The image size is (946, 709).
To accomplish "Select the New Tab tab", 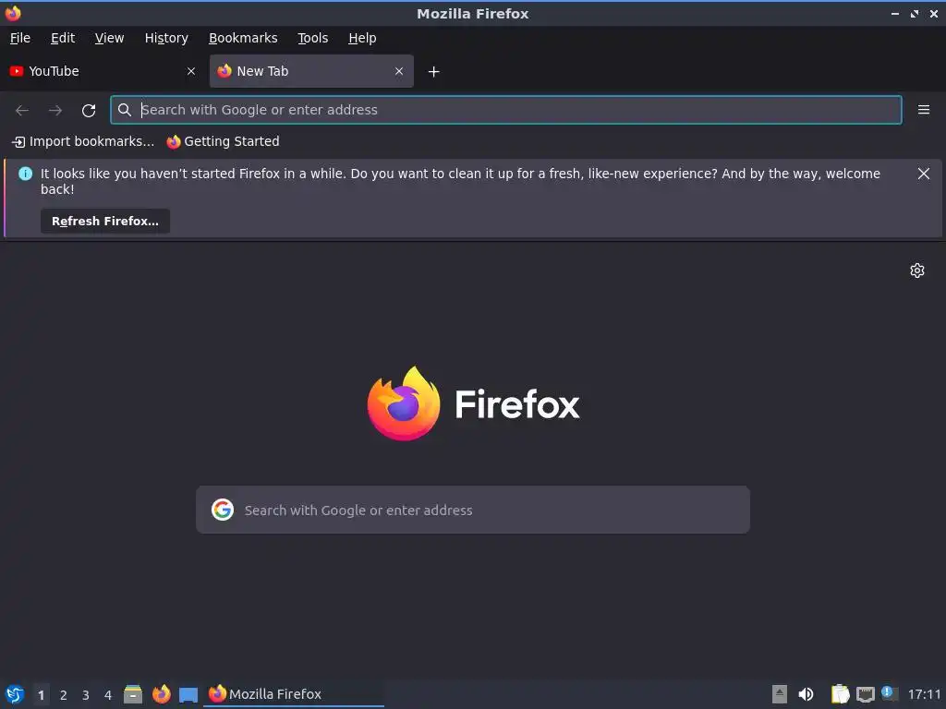I will click(x=311, y=71).
